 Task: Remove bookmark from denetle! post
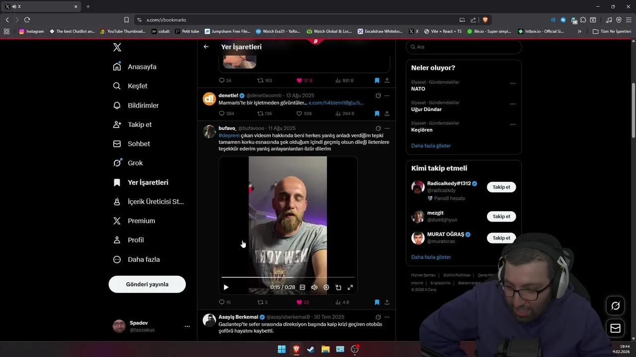[x=377, y=114]
